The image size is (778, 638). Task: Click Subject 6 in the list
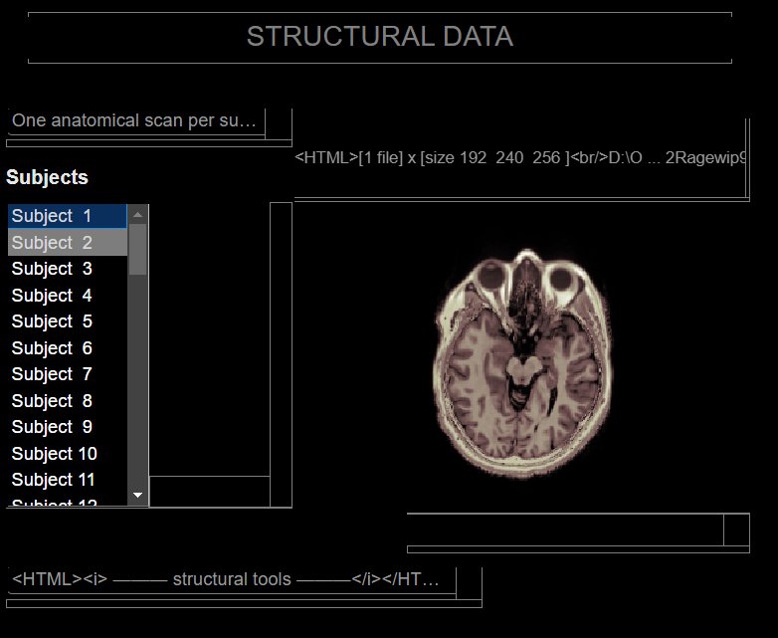67,348
